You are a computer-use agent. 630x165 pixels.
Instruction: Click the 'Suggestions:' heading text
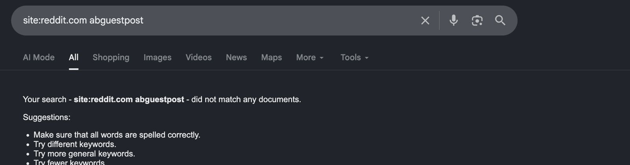47,117
